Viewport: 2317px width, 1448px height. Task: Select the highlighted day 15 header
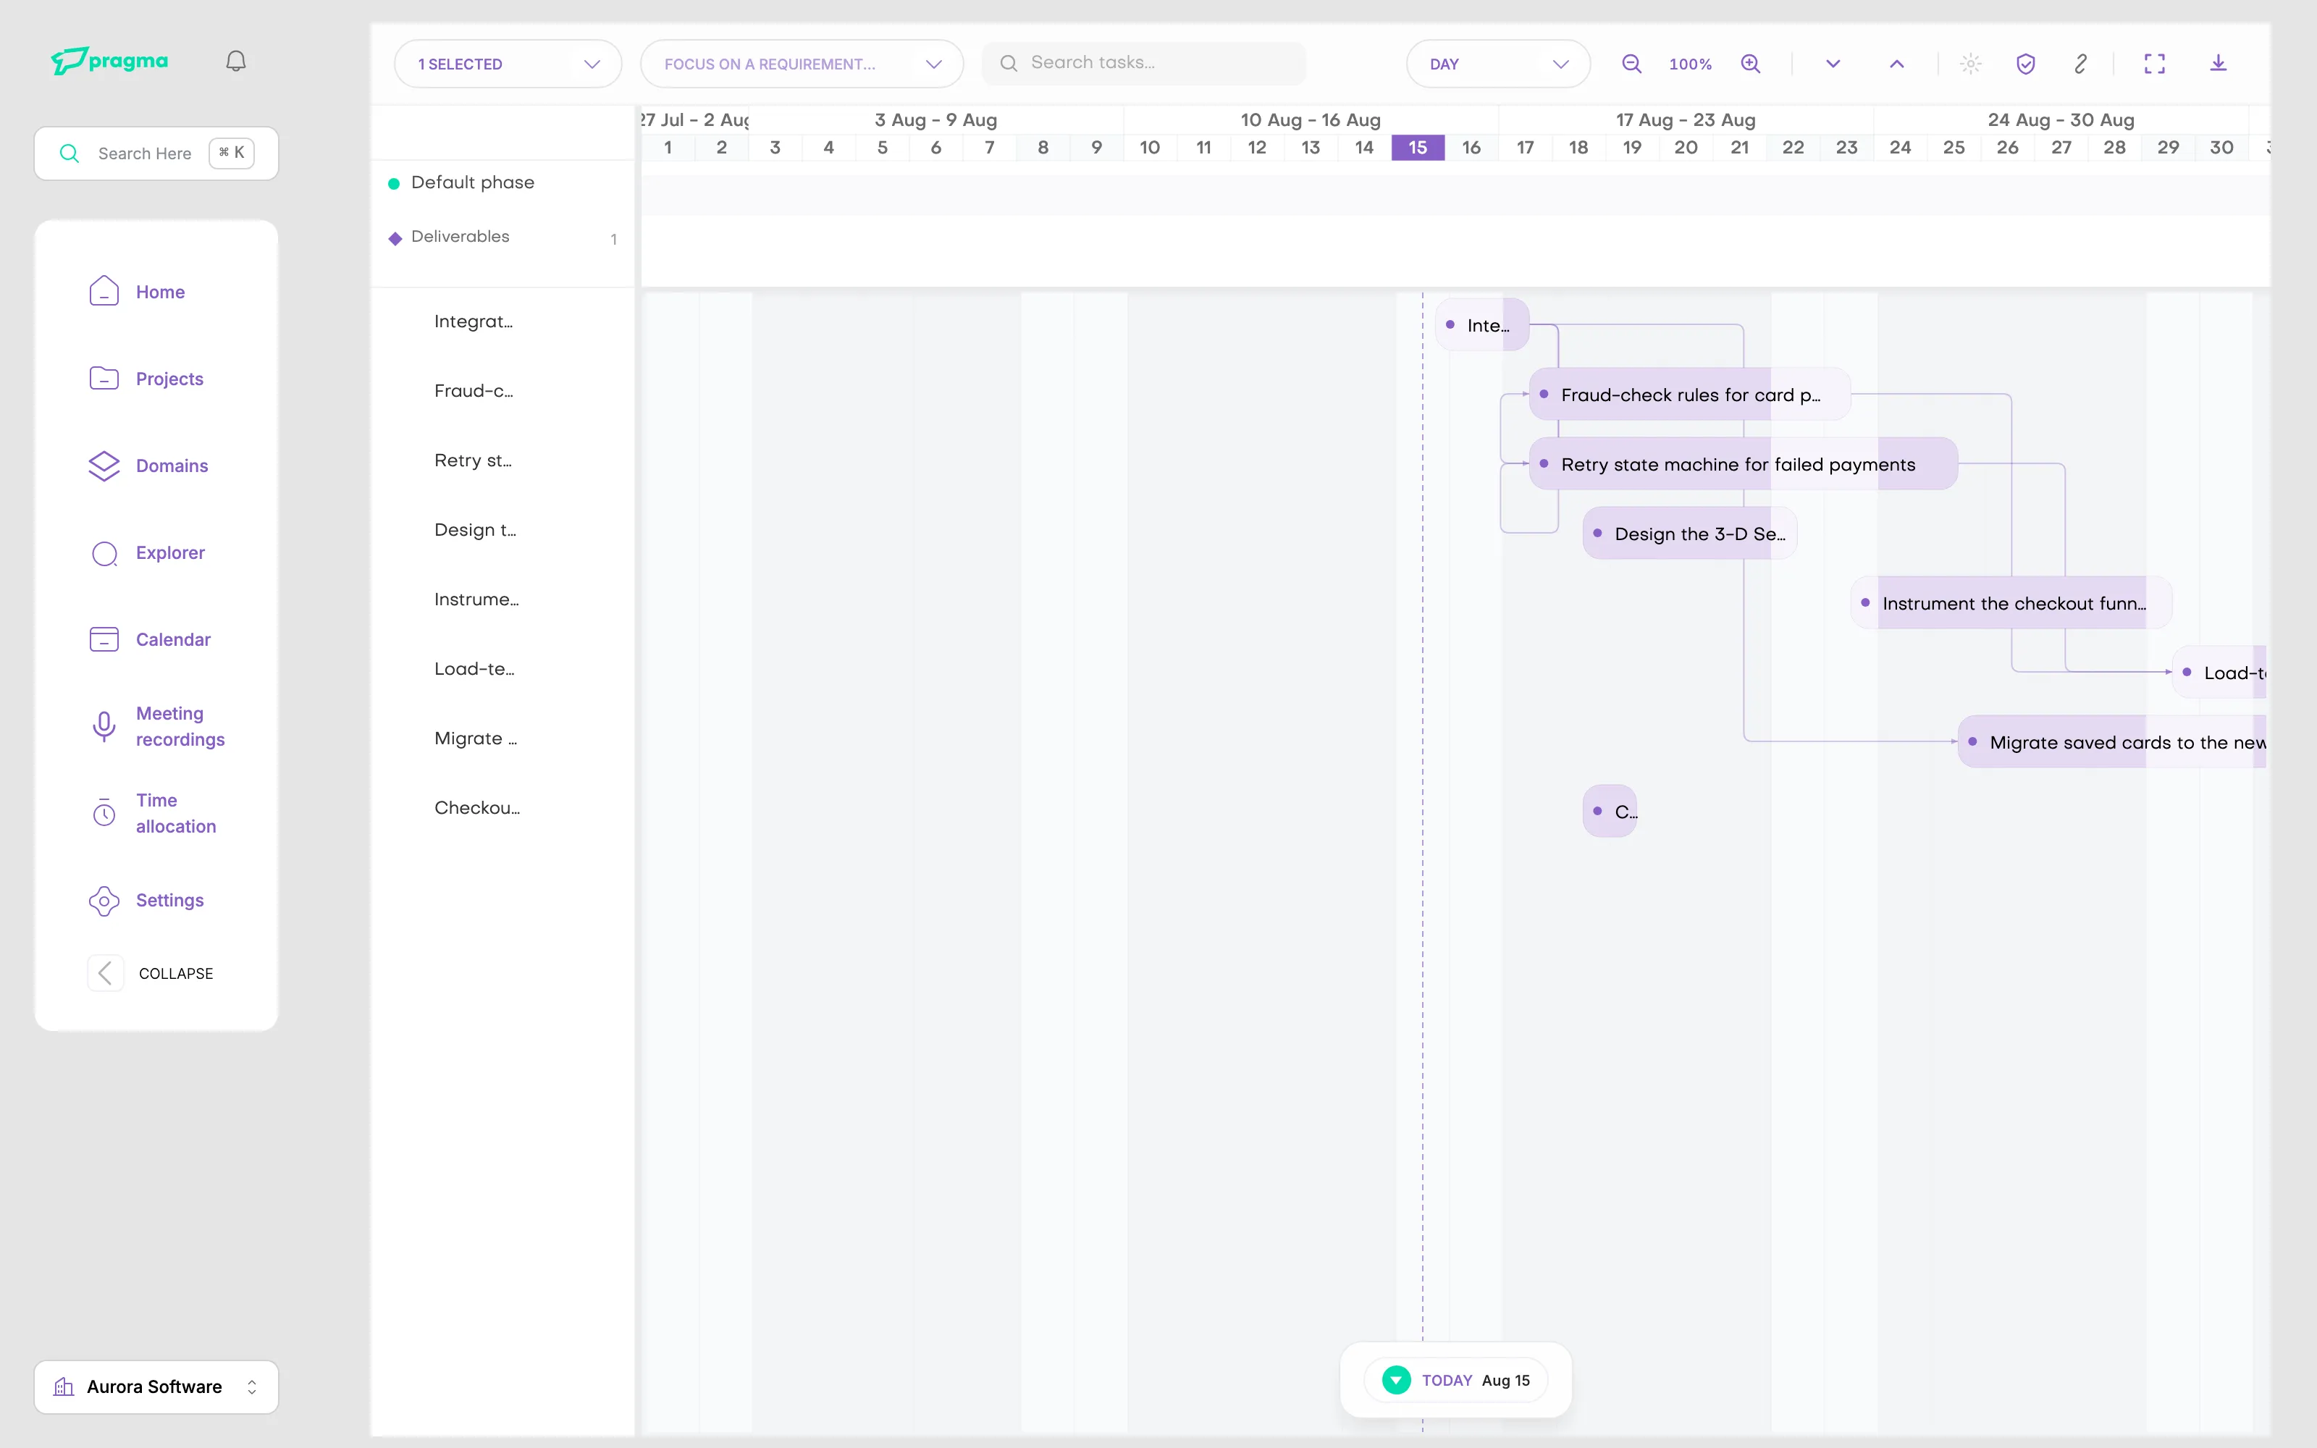pyautogui.click(x=1418, y=148)
